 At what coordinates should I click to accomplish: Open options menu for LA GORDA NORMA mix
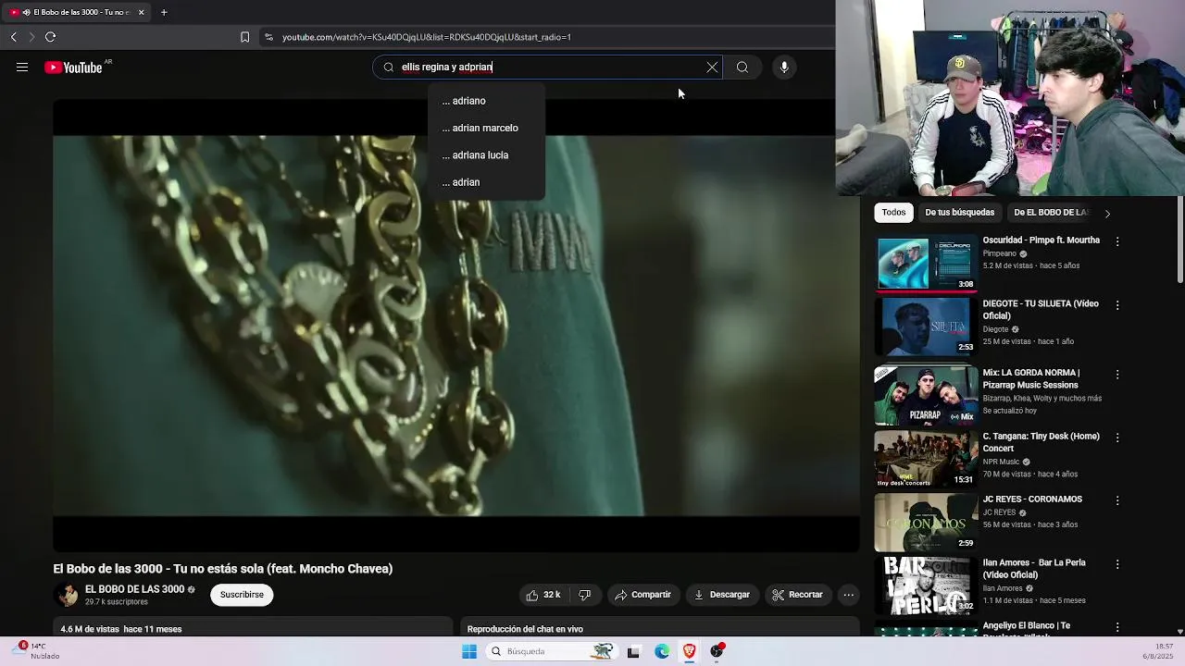coord(1117,375)
